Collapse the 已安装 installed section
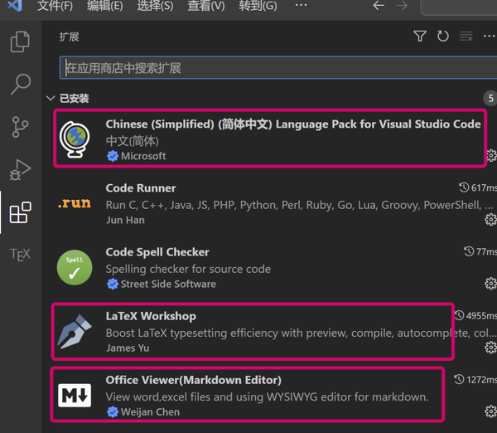This screenshot has height=433, width=497. (51, 98)
